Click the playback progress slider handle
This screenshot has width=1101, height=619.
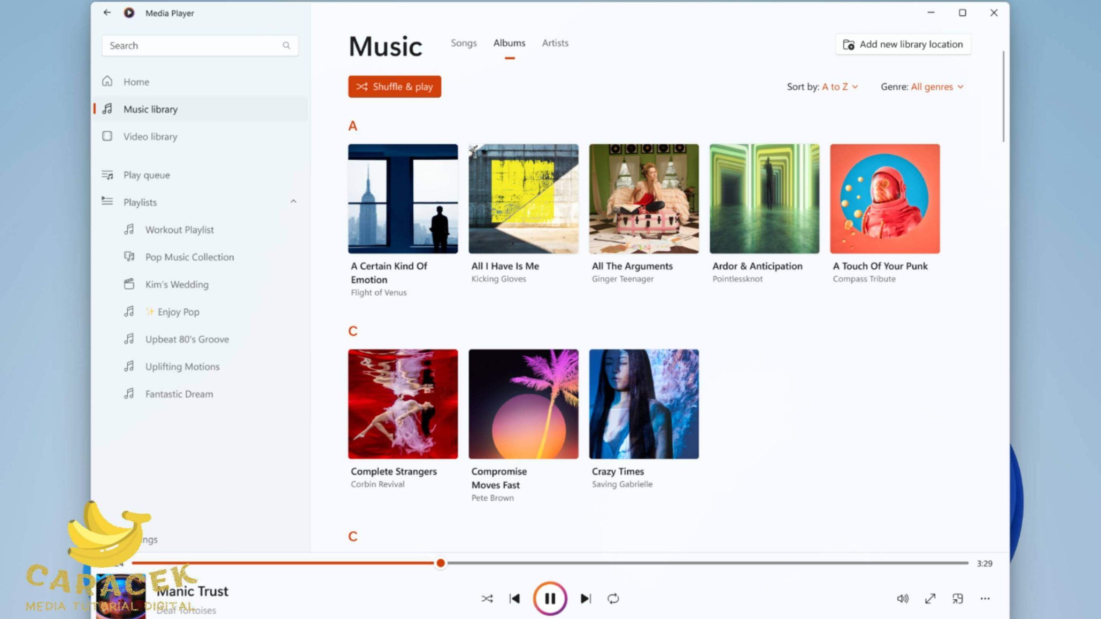(x=440, y=563)
